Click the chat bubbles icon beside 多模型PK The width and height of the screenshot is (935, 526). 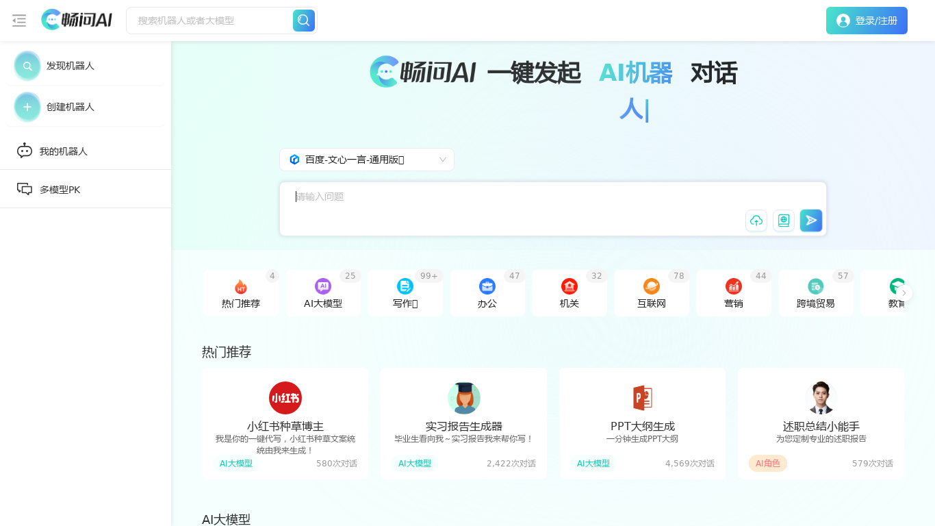(25, 189)
